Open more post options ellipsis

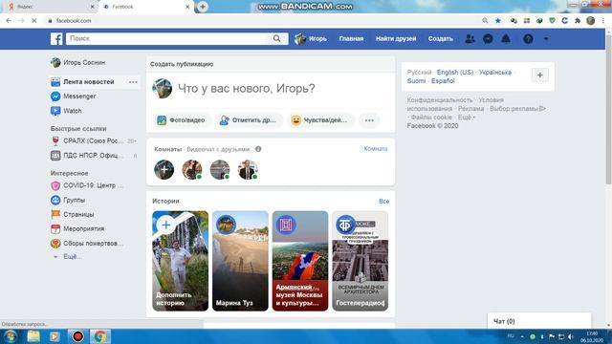(369, 120)
